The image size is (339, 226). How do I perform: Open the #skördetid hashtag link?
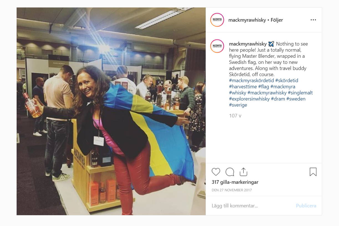point(287,81)
